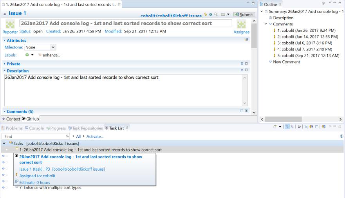Open the Console tab
This screenshot has width=345, height=198.
click(34, 128)
